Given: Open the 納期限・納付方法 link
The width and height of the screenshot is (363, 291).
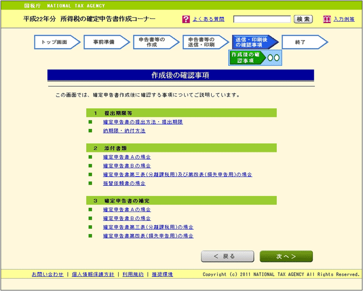Looking at the screenshot, I should click(x=124, y=131).
